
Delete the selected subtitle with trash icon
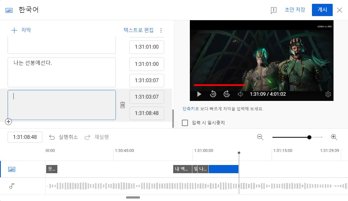point(123,105)
